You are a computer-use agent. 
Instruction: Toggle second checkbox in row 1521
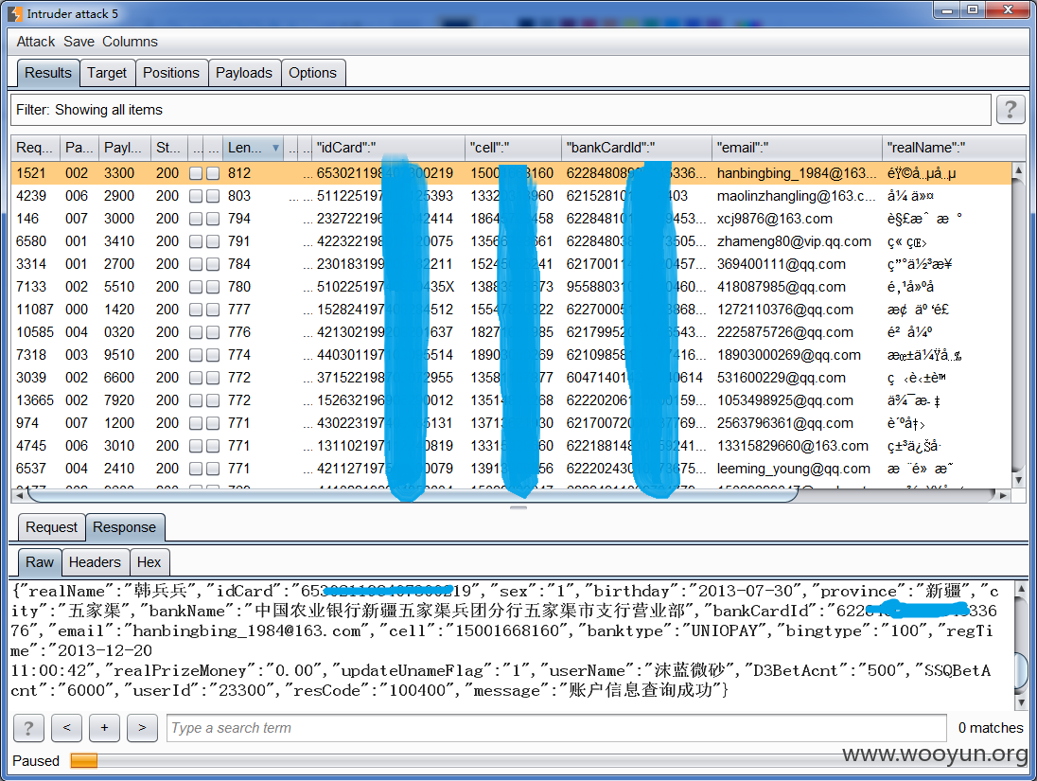point(213,173)
